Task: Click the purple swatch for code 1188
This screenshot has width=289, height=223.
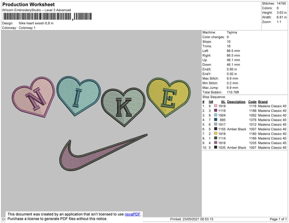Action: pos(216,111)
